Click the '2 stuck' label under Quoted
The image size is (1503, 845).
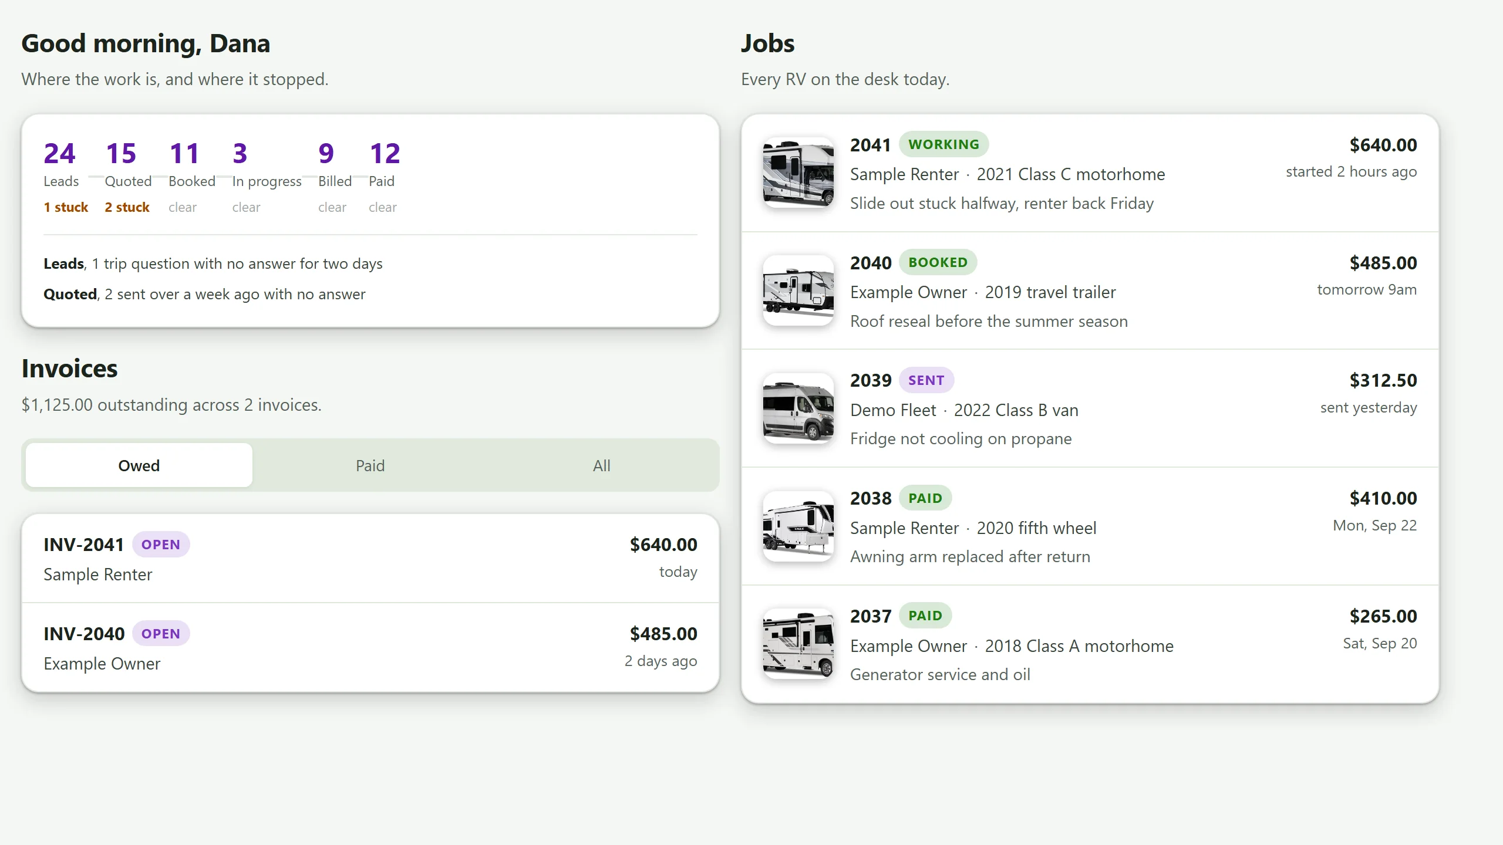(x=127, y=207)
